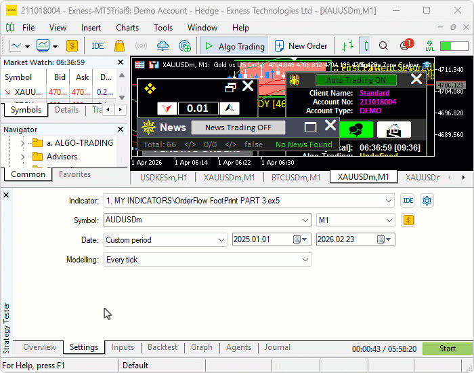The image size is (474, 373).
Task: Click the LVL depth of market icon
Action: pos(429,46)
